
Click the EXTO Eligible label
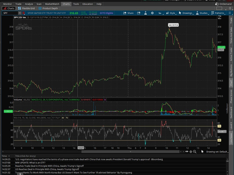pyautogui.click(x=106, y=13)
